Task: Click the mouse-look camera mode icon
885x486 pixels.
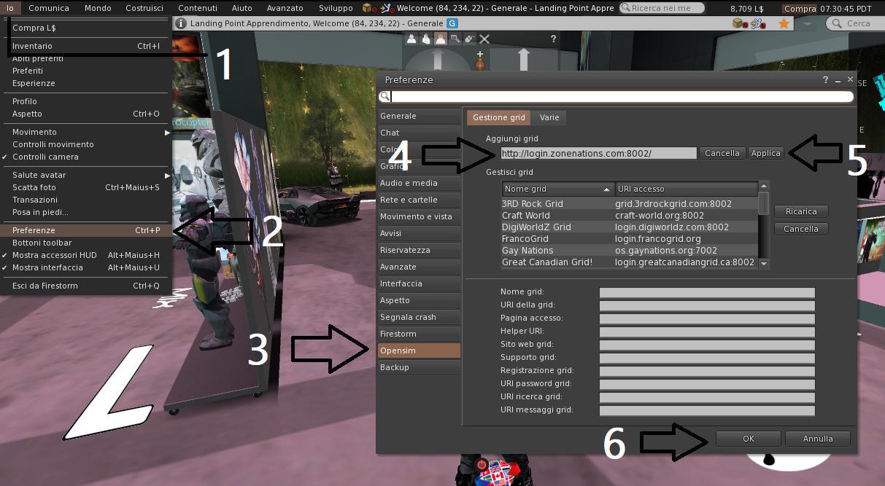Action: pyautogui.click(x=470, y=39)
